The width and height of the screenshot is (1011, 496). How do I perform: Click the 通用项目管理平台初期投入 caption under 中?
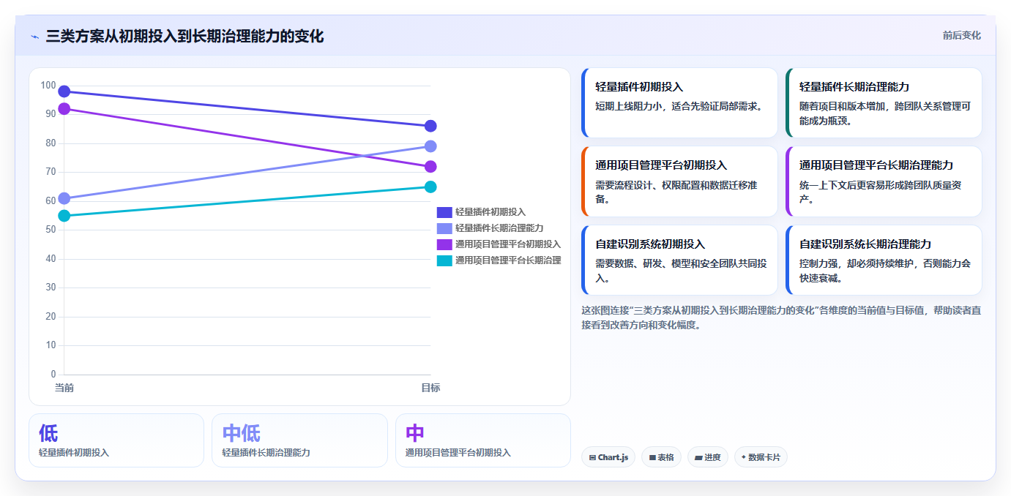458,453
